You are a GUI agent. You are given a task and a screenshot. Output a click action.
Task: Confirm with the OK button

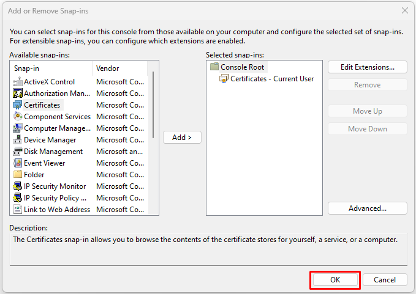335,280
